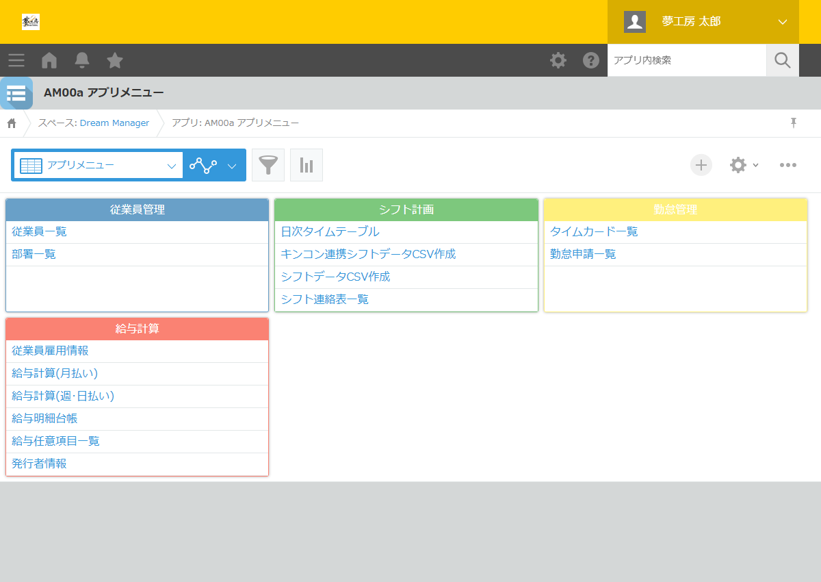Add a new record with plus icon
The width and height of the screenshot is (821, 582).
click(701, 165)
